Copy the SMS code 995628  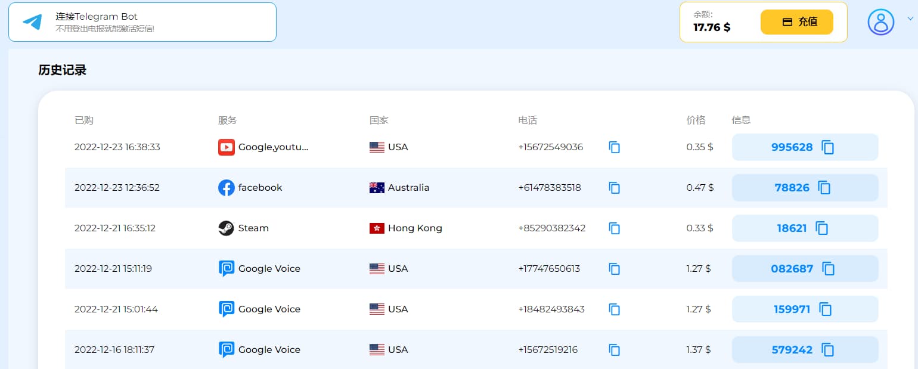coord(827,147)
